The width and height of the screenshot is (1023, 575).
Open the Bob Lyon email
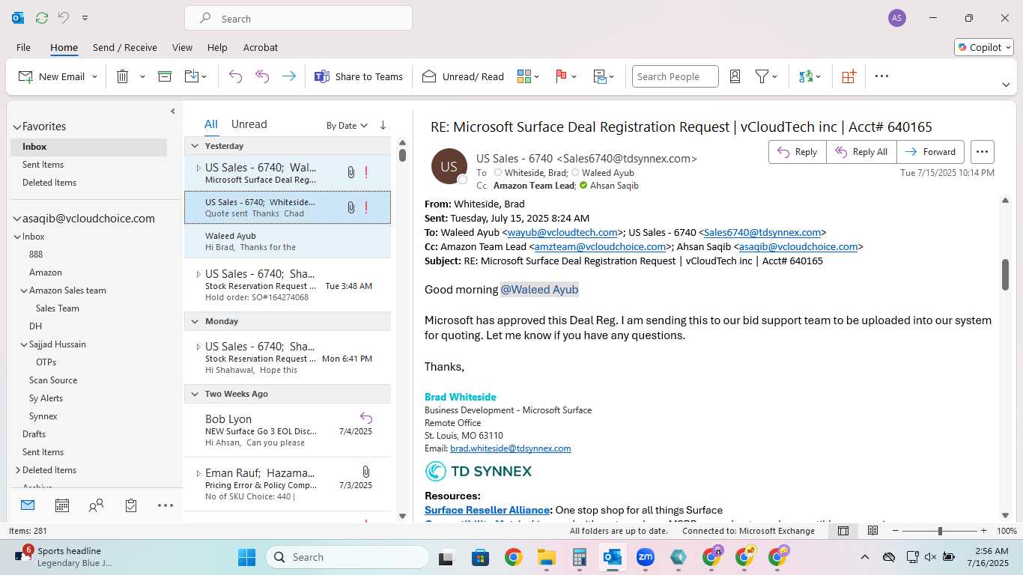point(288,431)
